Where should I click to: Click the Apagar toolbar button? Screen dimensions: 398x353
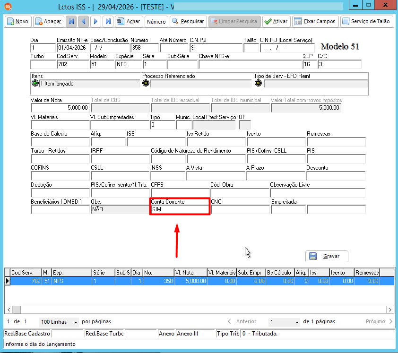click(48, 22)
